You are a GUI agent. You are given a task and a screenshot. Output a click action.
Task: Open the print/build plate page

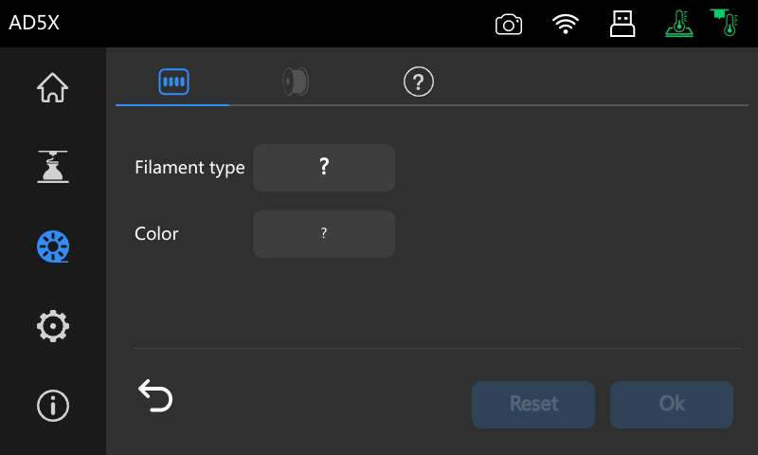(x=53, y=167)
